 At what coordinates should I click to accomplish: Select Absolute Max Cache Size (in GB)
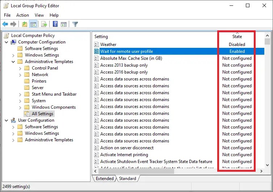coord(131,58)
